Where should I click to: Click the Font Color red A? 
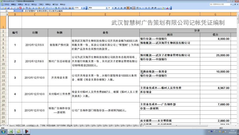tap(167, 8)
